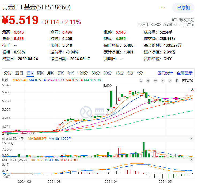The height and width of the screenshot is (186, 198).
Task: Toggle the candlestick style icon
Action: 177,81
